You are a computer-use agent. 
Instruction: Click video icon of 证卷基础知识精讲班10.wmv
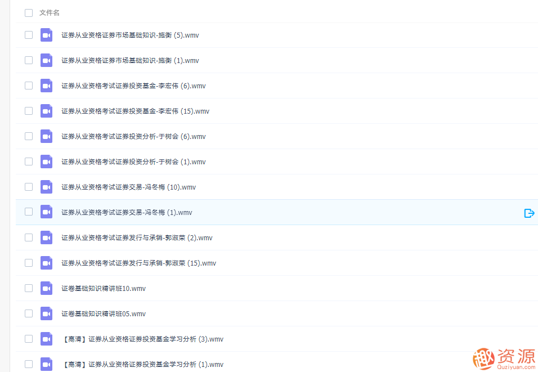(46, 288)
